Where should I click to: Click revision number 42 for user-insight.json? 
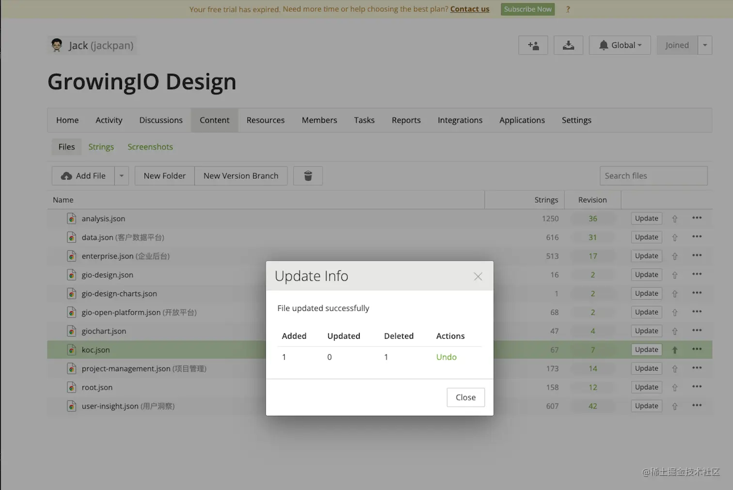click(x=592, y=406)
